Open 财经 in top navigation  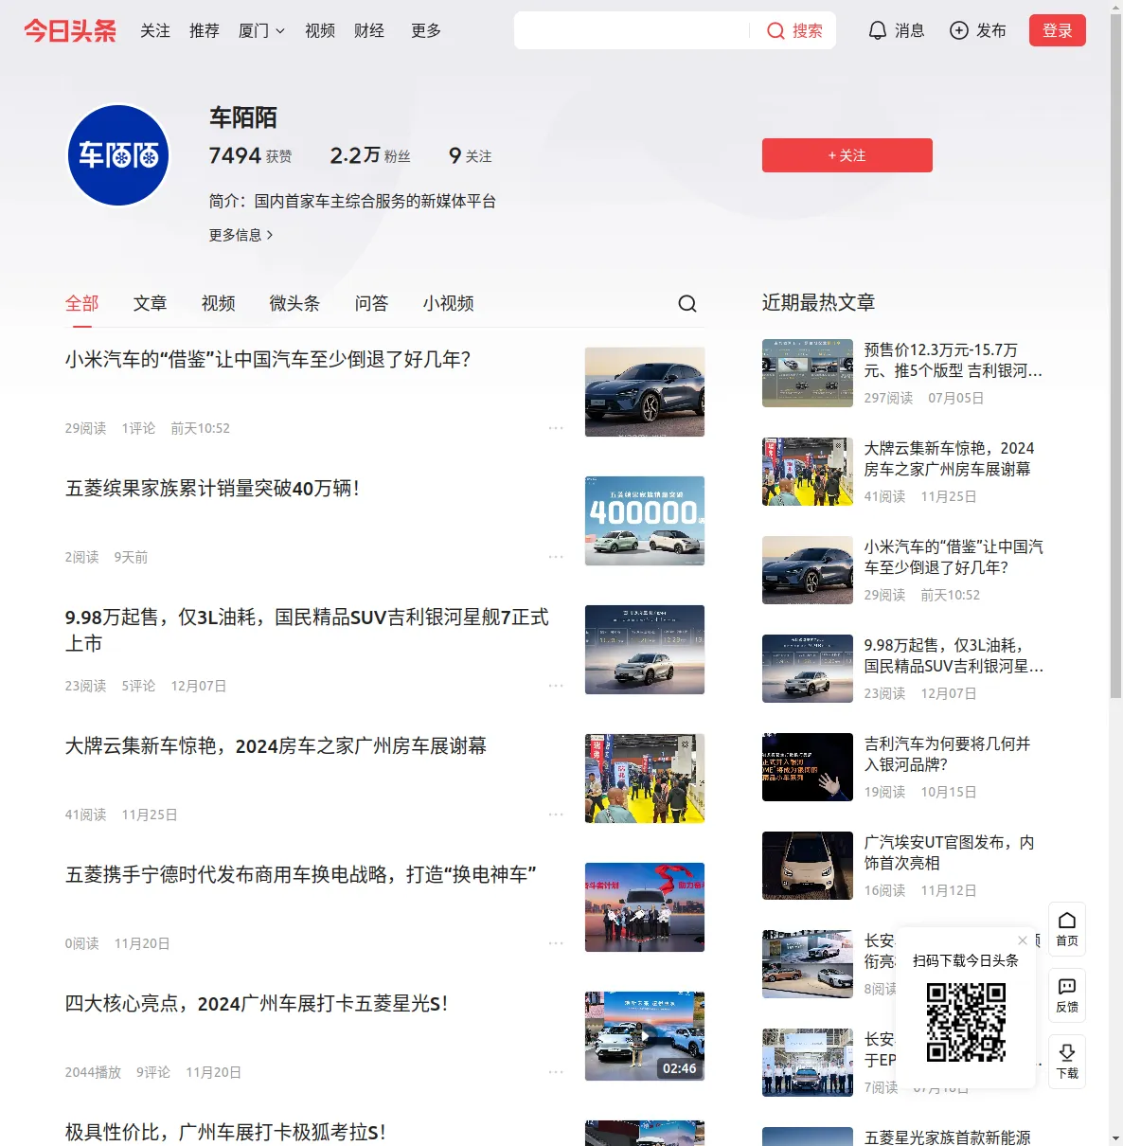[369, 30]
